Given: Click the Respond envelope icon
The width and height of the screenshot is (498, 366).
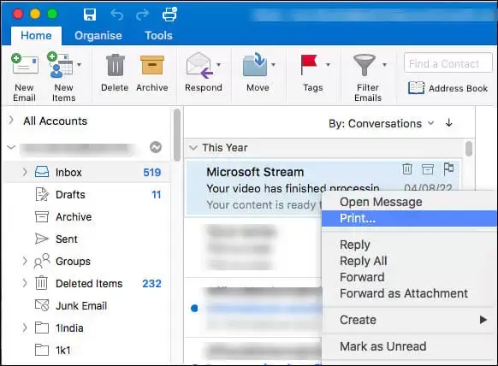Looking at the screenshot, I should pyautogui.click(x=199, y=65).
